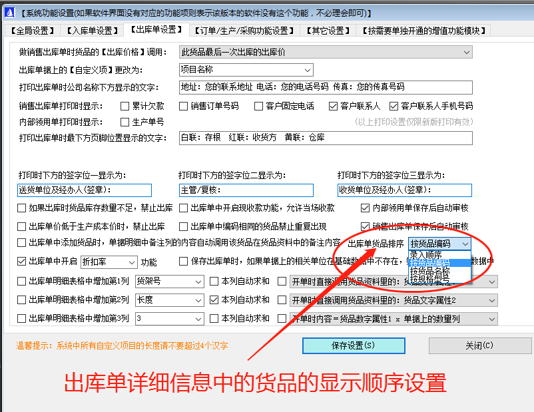Switch to the 【全局设置】tab
This screenshot has width=534, height=412.
coord(34,30)
